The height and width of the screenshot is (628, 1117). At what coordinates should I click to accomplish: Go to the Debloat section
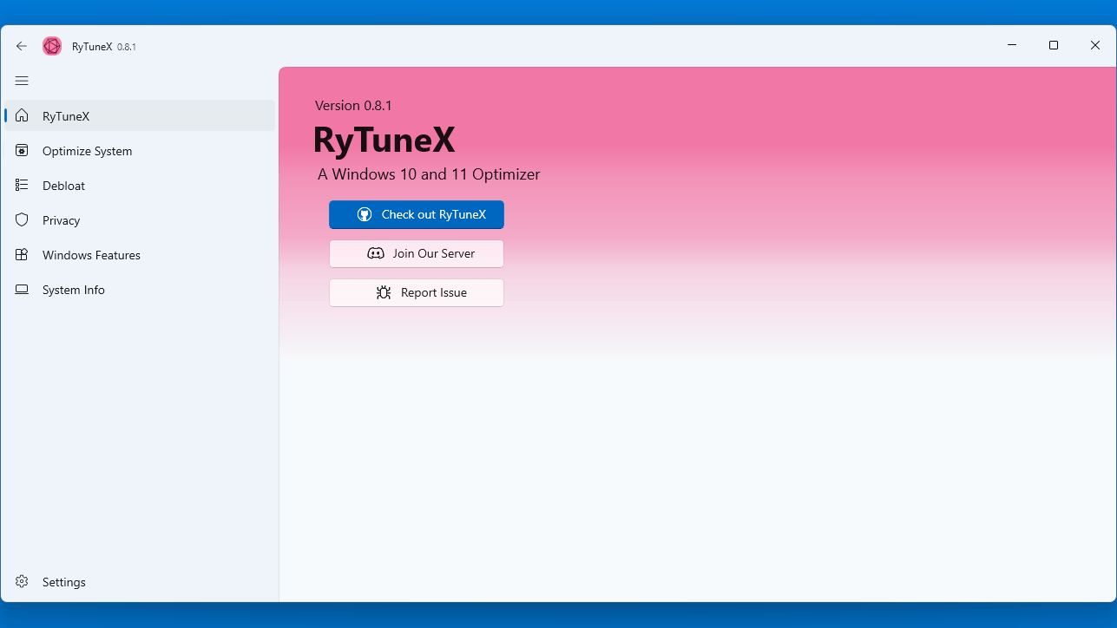tap(140, 185)
